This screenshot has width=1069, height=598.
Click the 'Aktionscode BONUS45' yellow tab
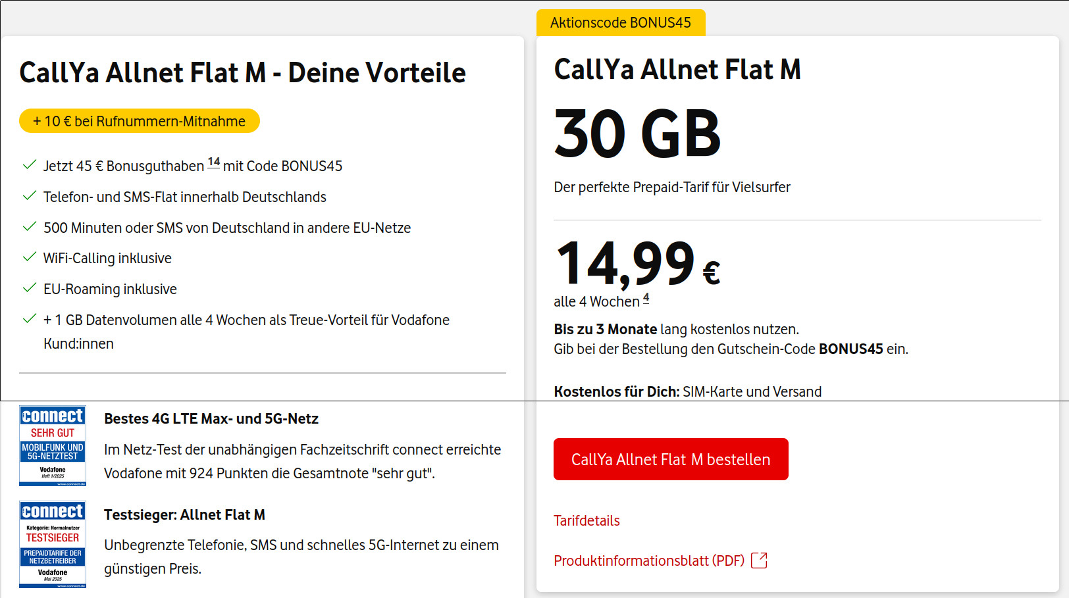click(621, 23)
